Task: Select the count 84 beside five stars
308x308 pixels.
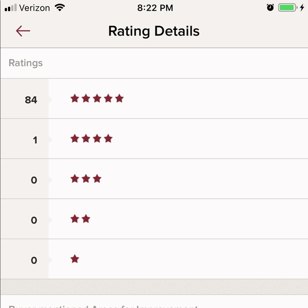Action: point(31,100)
